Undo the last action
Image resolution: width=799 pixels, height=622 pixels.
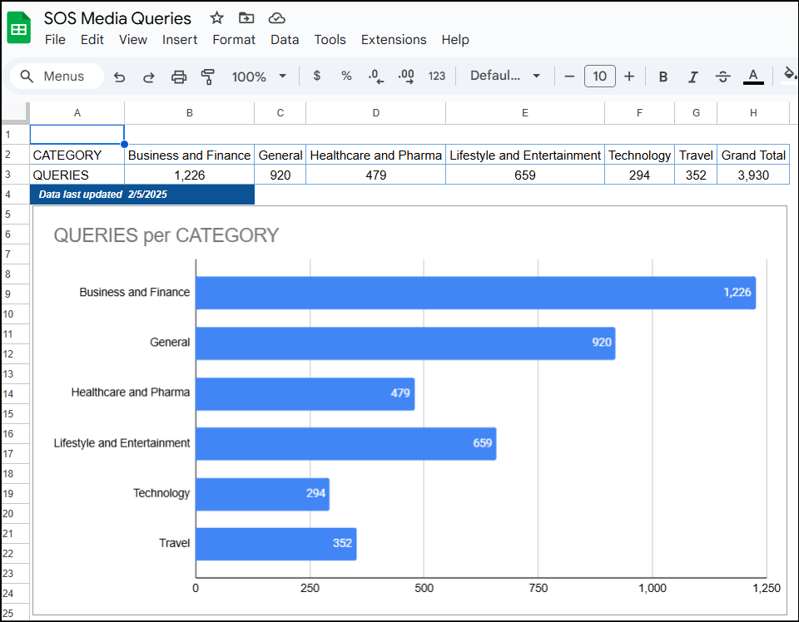(x=119, y=77)
